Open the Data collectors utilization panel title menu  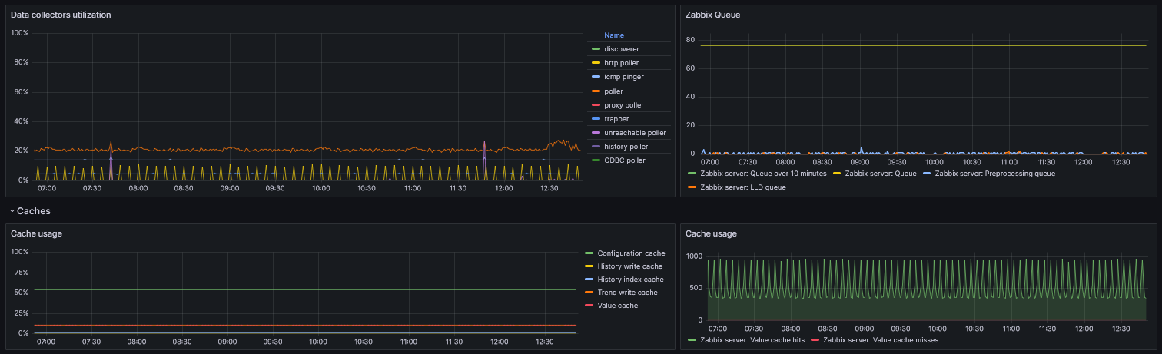pos(61,15)
